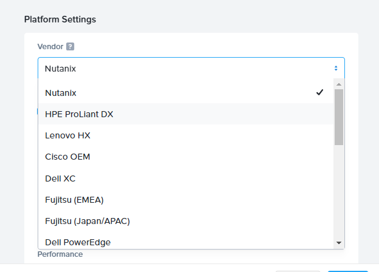Pick the Cisco OEM vendor option
The width and height of the screenshot is (379, 272).
point(69,157)
